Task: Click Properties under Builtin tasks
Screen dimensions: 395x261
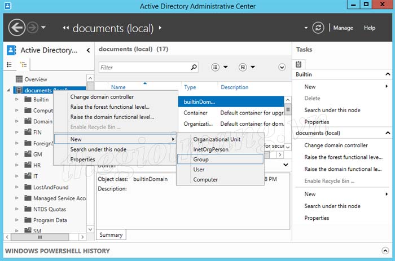Action: point(317,122)
